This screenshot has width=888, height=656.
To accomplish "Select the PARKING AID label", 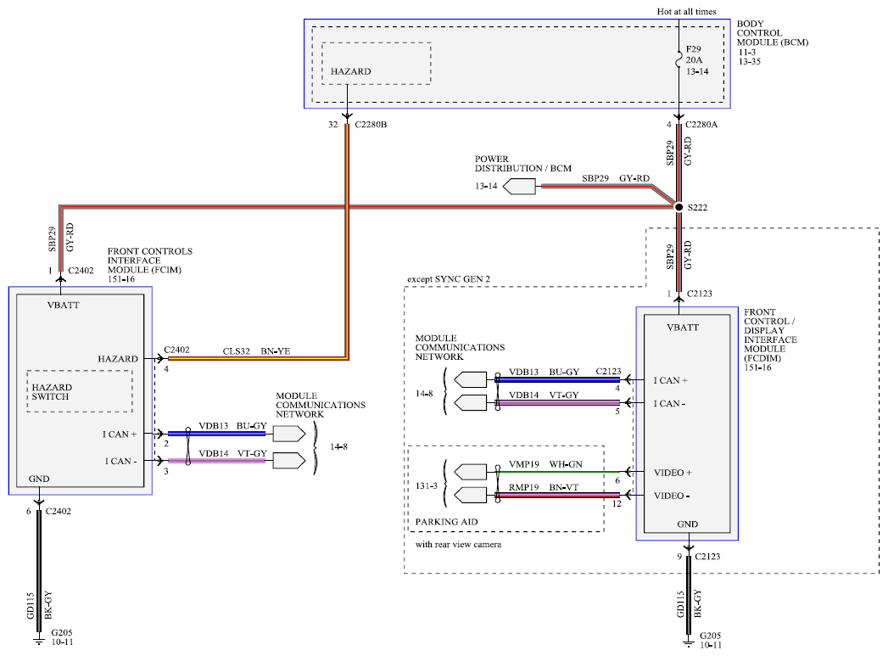I will [446, 522].
